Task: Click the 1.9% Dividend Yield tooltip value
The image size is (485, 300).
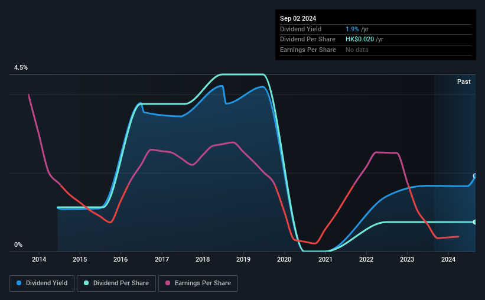Action: (x=352, y=29)
